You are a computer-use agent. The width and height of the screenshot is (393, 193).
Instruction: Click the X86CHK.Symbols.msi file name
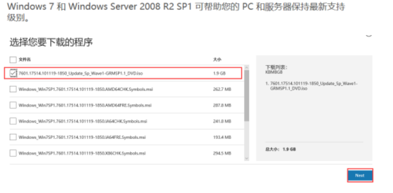(x=82, y=153)
